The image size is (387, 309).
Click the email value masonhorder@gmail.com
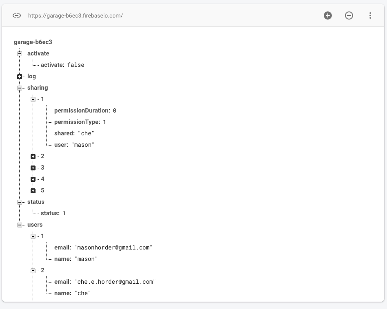click(x=113, y=247)
